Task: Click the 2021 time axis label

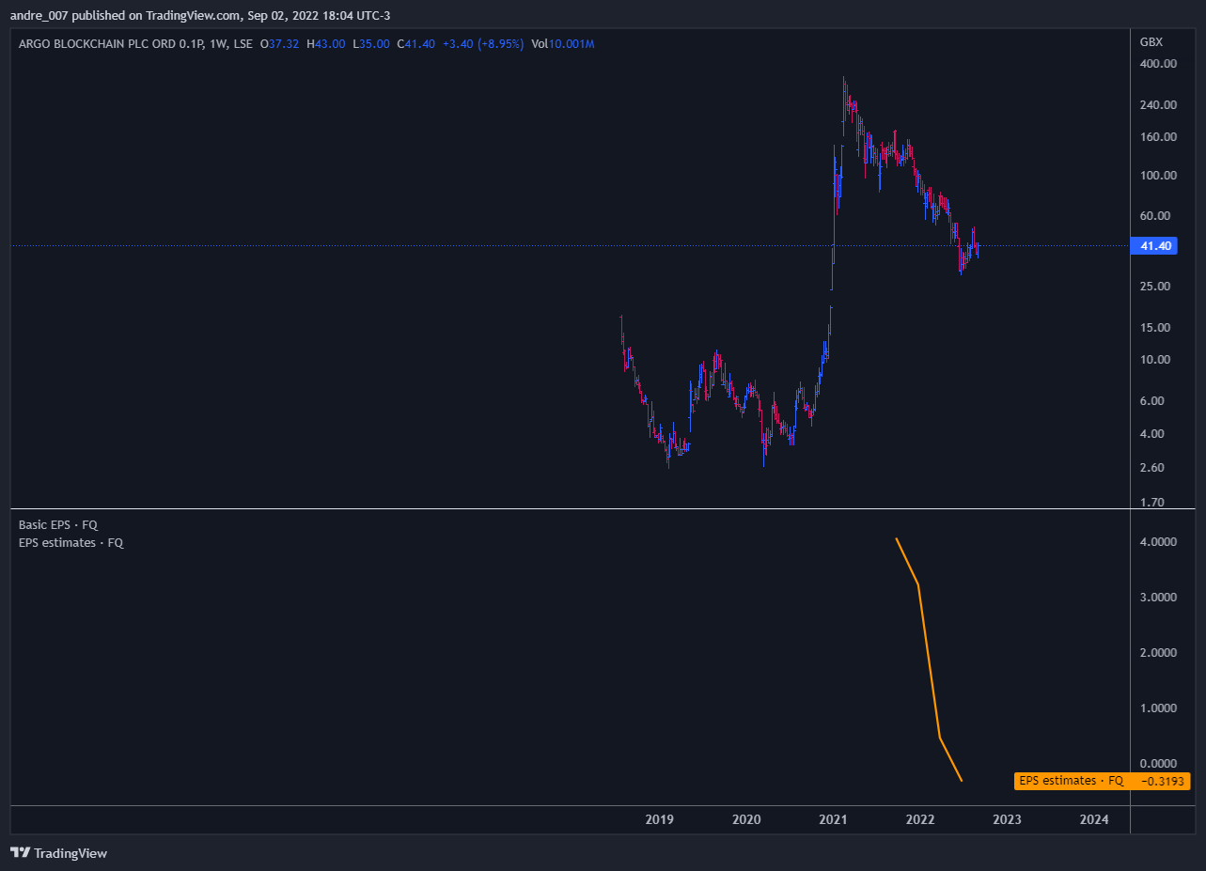Action: (x=833, y=820)
